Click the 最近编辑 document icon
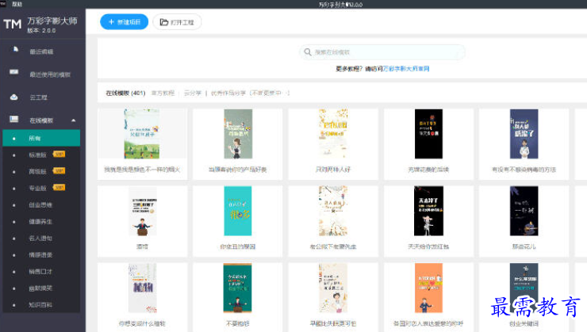The width and height of the screenshot is (587, 332). 15,49
